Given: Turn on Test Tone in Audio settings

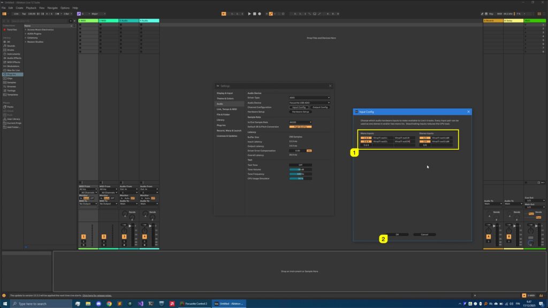Looking at the screenshot, I should pos(300,164).
